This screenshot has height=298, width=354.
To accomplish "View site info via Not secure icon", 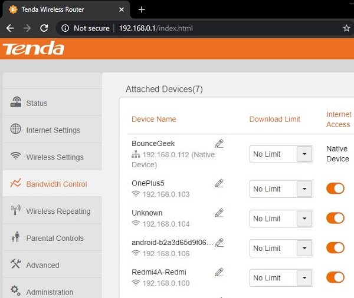I will 65,28.
